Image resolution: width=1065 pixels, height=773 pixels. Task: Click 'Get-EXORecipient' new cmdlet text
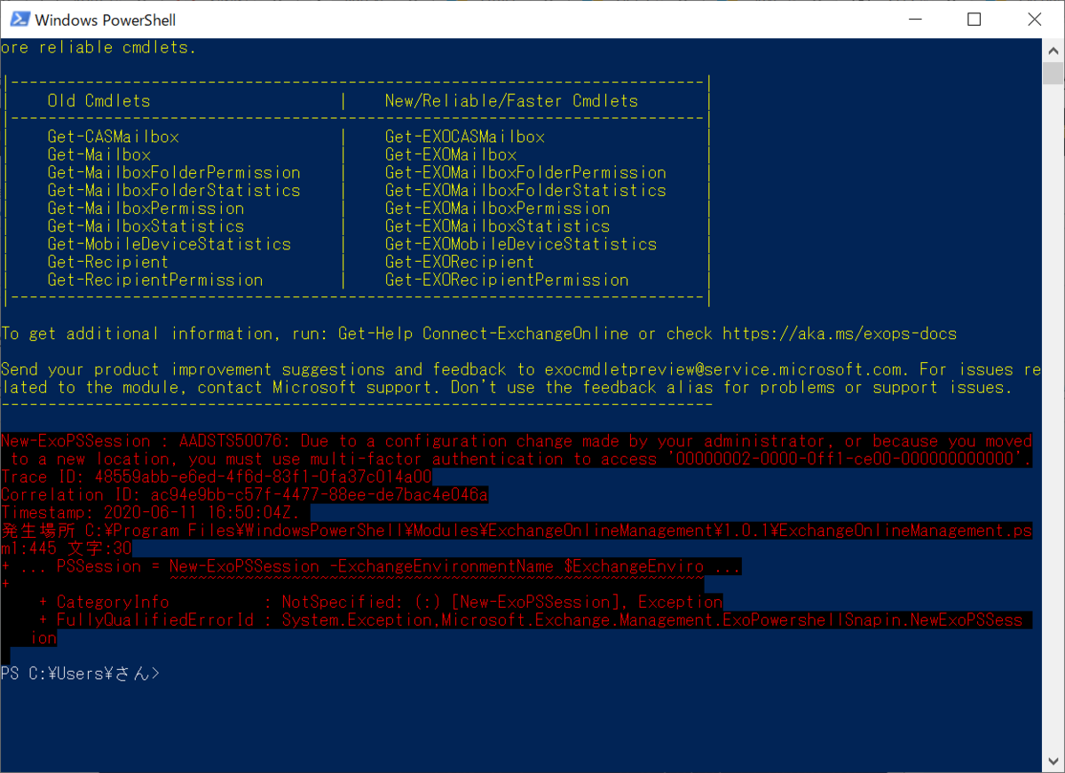coord(460,262)
